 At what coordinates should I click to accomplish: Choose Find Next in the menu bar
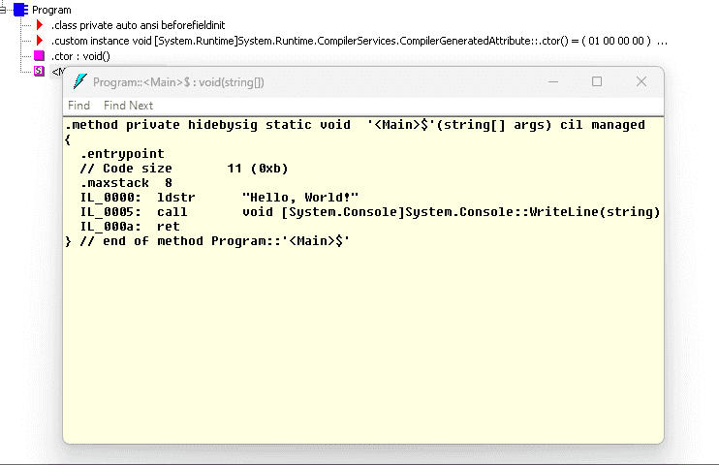[x=128, y=106]
